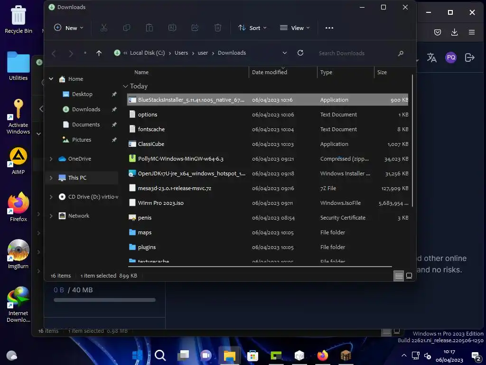486x365 pixels.
Task: Select Desktop in navigation pane
Action: coord(82,94)
